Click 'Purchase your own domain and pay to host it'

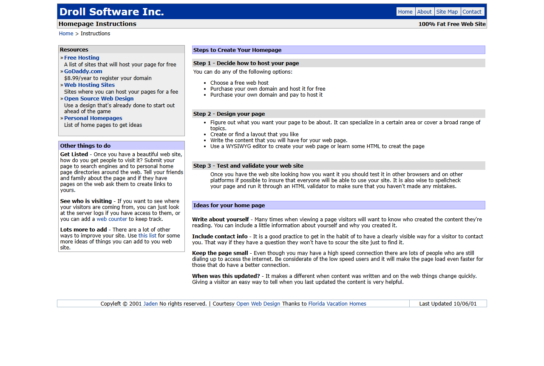coord(266,95)
